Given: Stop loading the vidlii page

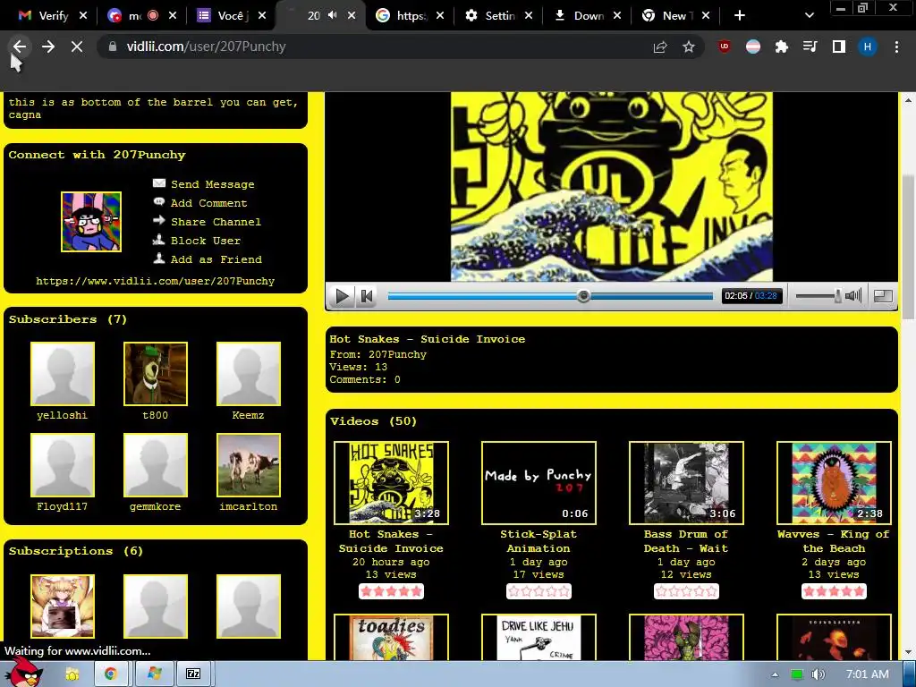Looking at the screenshot, I should coord(77,47).
